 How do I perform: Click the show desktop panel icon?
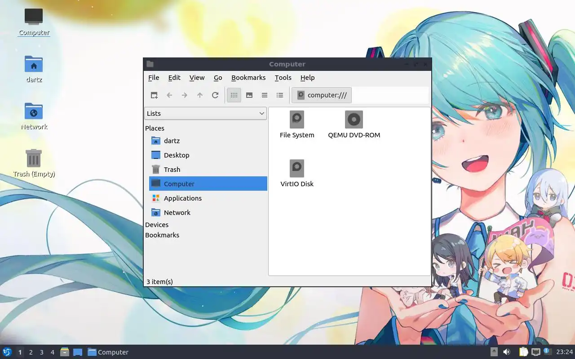77,352
